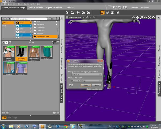Click the Orbit camera control in the viewport
The image size is (161, 129).
point(133,17)
